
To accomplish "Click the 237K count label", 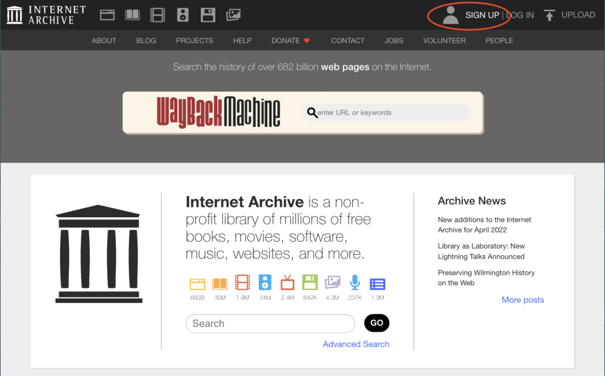I will [x=355, y=297].
